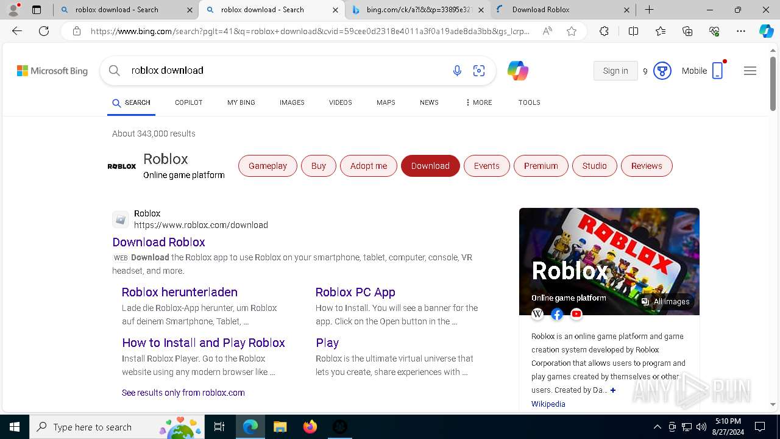Launch Firefox from the taskbar

310,427
